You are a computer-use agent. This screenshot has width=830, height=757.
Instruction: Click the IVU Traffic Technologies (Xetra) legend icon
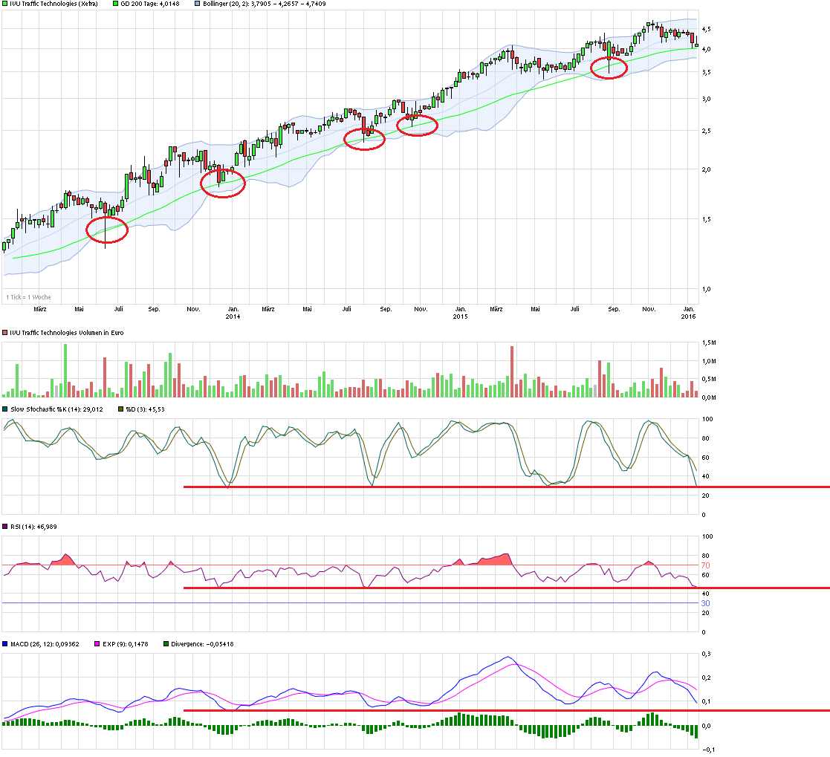[x=4, y=4]
